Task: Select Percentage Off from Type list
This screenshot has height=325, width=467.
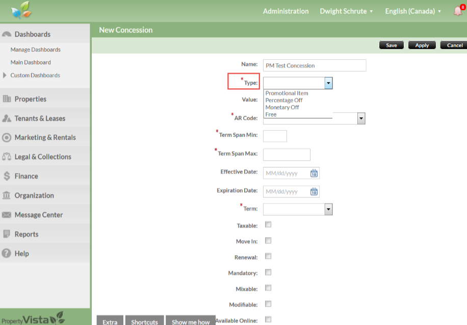Action: tap(284, 101)
